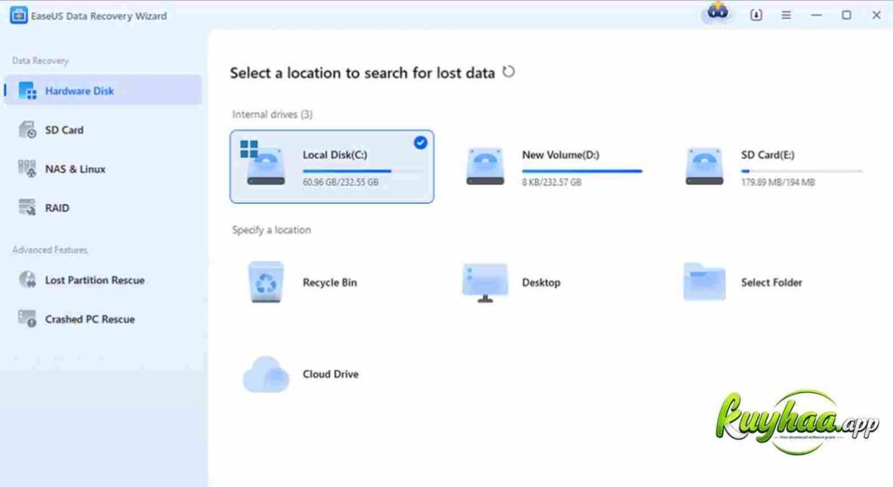Click the Desktop location label
Screen dimensions: 893x487
(x=541, y=283)
